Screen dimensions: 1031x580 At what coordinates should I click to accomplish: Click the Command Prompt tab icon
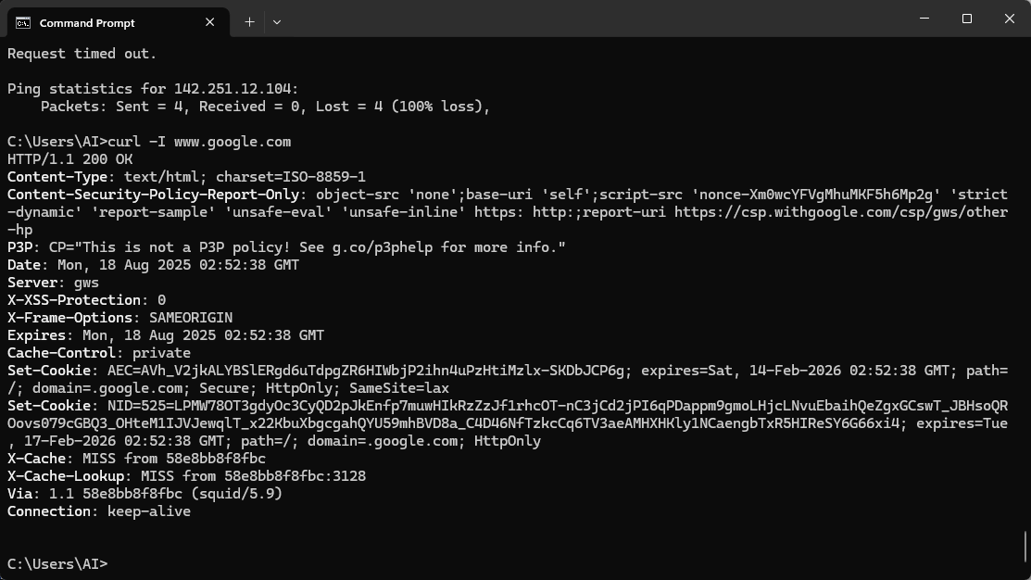click(x=23, y=23)
